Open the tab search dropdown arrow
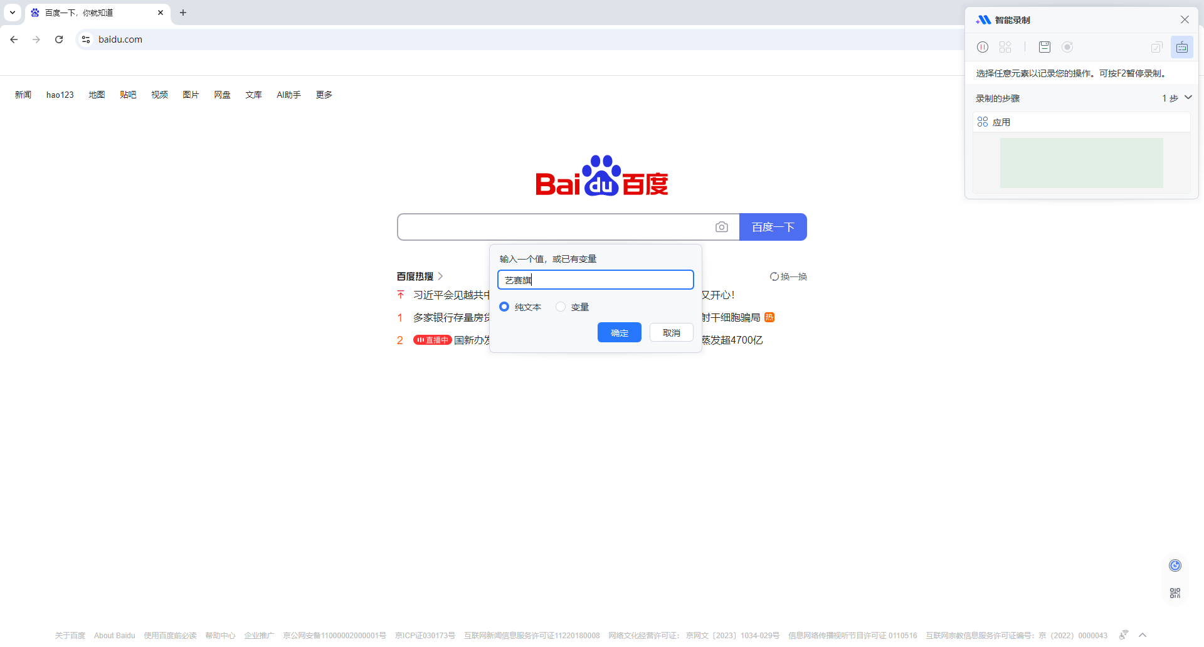The height and width of the screenshot is (647, 1204). point(13,13)
